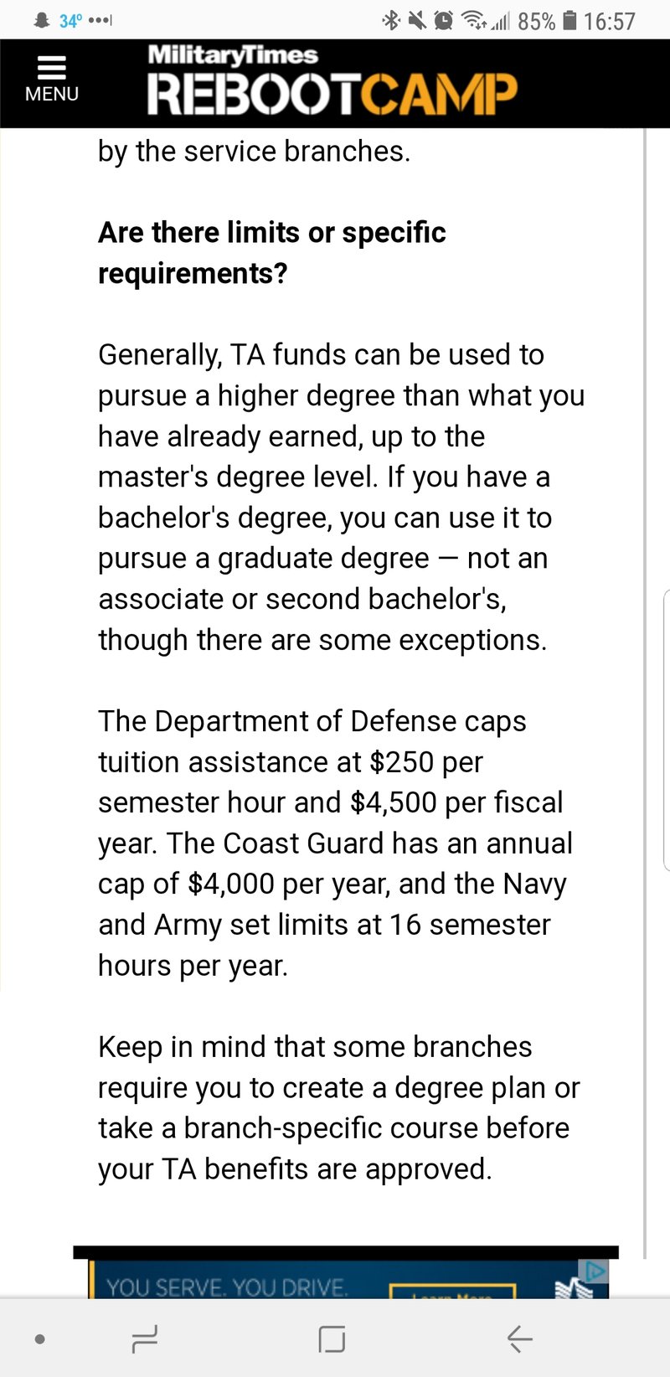Tap the alarm clock status icon
Screen dimensions: 670x1377
[x=444, y=21]
